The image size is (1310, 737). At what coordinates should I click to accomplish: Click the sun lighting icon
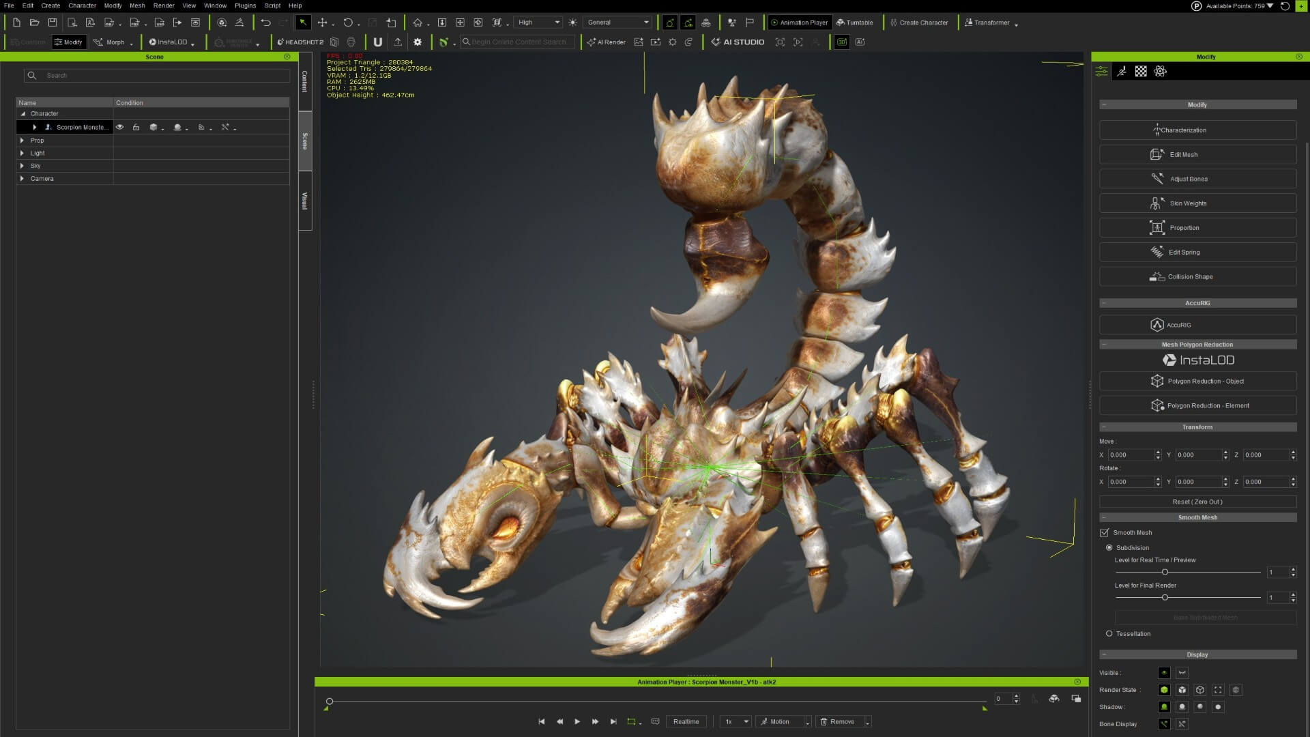[x=572, y=23]
